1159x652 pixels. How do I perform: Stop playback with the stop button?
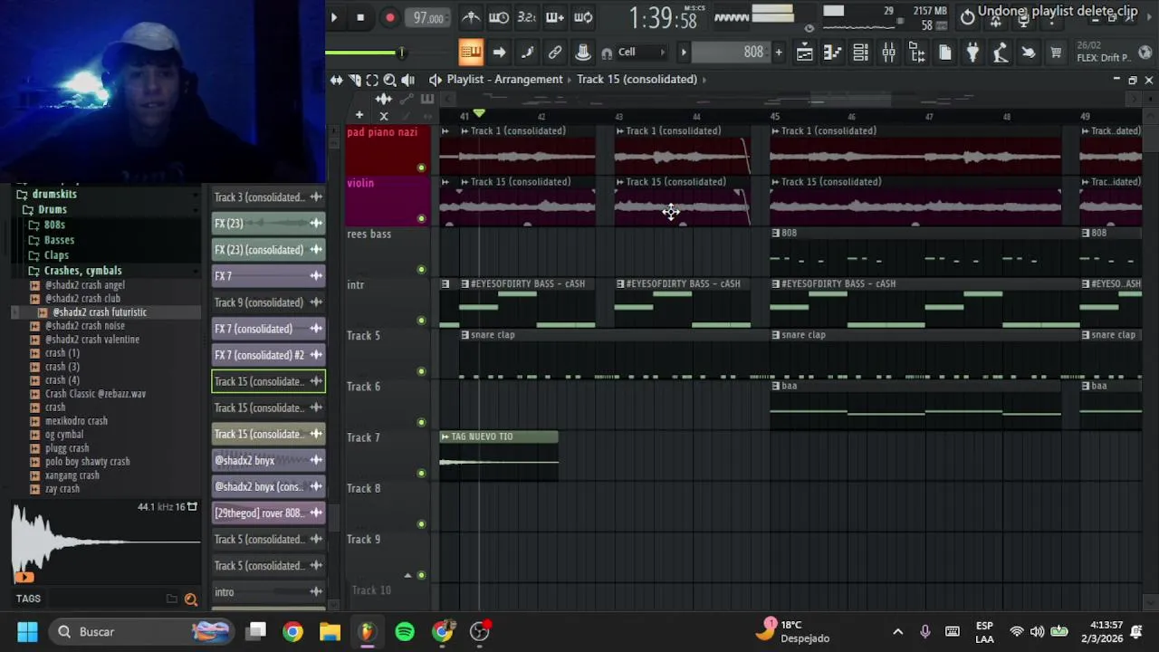[360, 17]
